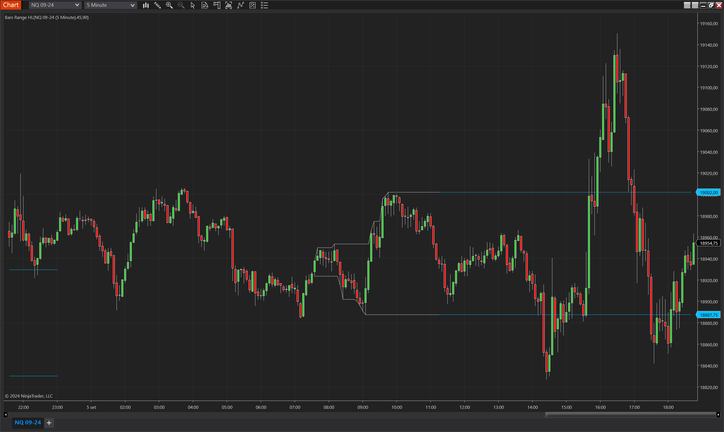
Task: Select the NQ 09-24 chart tab
Action: [x=28, y=422]
